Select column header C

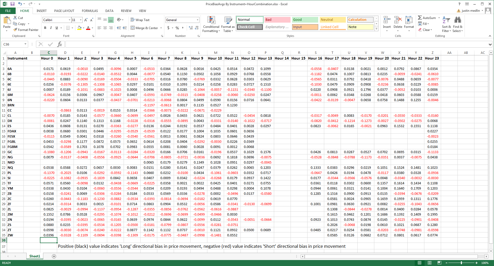(x=49, y=53)
